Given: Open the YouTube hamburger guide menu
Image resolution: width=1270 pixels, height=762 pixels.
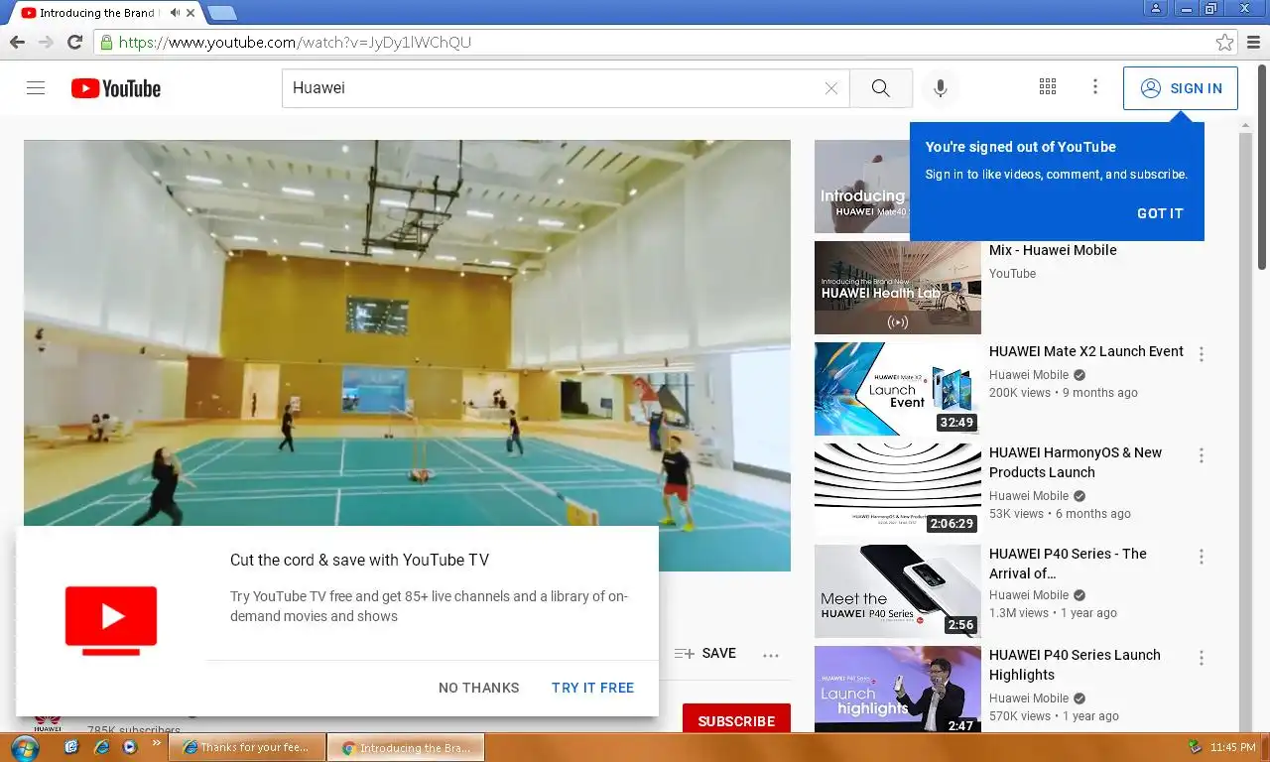Looking at the screenshot, I should [36, 88].
